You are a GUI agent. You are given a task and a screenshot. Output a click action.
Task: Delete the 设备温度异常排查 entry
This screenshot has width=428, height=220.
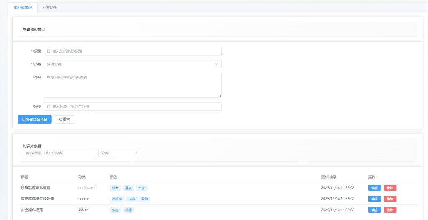tap(390, 188)
